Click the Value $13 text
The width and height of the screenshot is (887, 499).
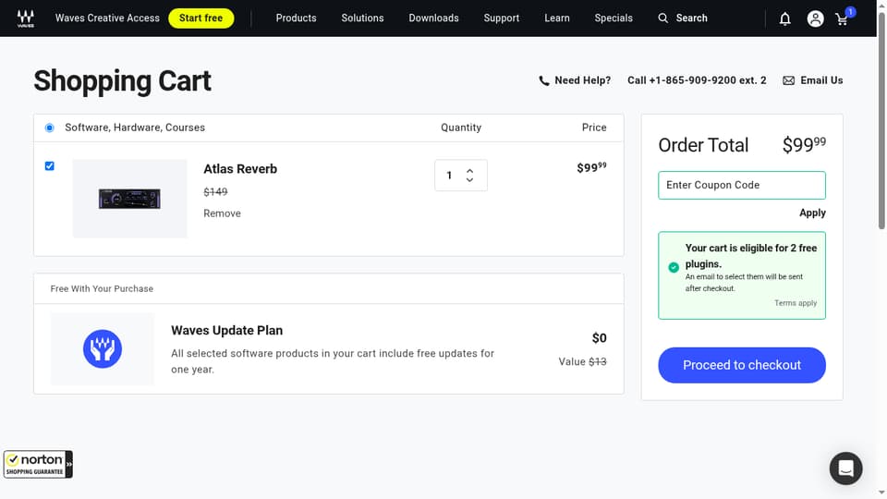(x=582, y=361)
